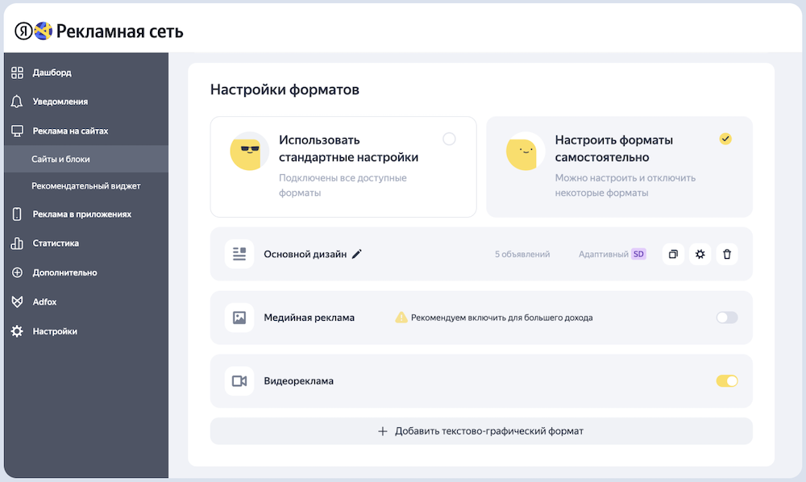Viewport: 806px width, 482px height.
Task: Click the Дополнительно plus-circle icon
Action: pyautogui.click(x=17, y=272)
